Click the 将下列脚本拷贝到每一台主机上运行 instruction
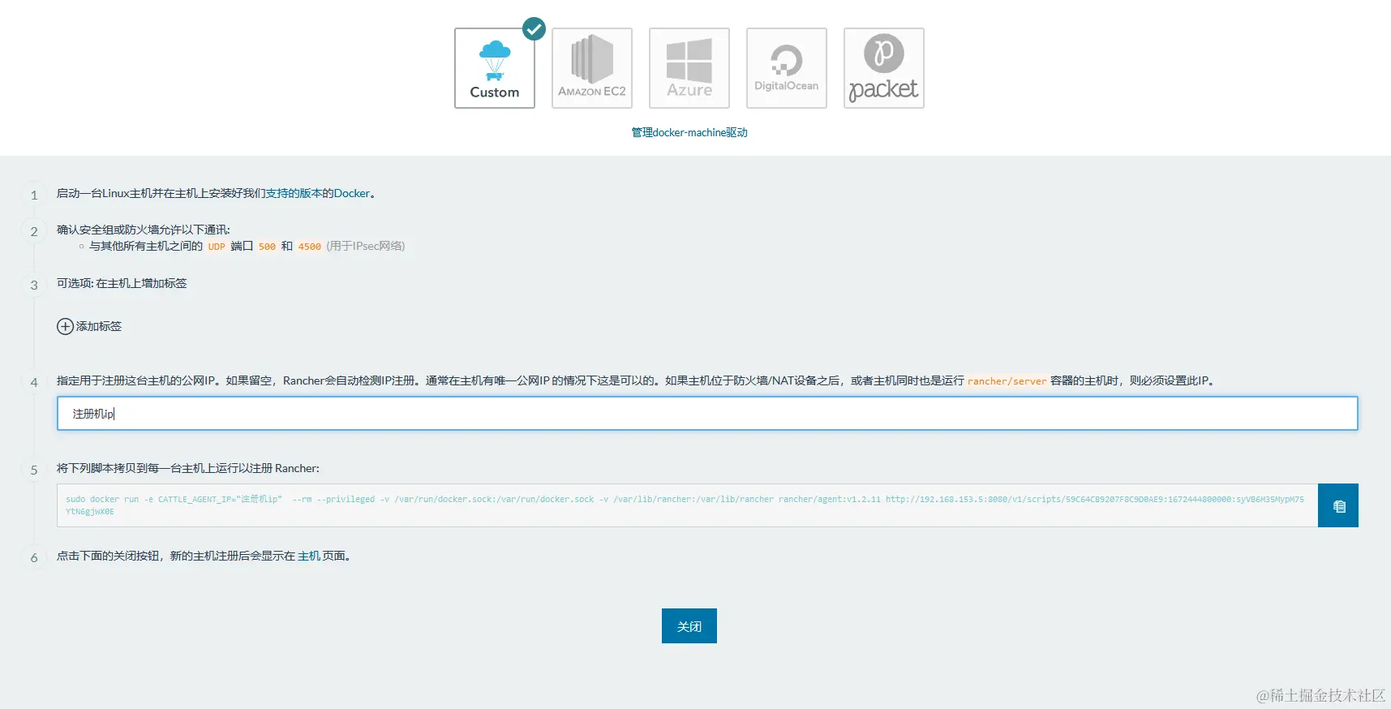This screenshot has height=709, width=1391. [x=188, y=468]
